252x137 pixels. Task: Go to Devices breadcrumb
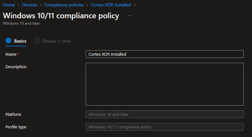pos(30,5)
